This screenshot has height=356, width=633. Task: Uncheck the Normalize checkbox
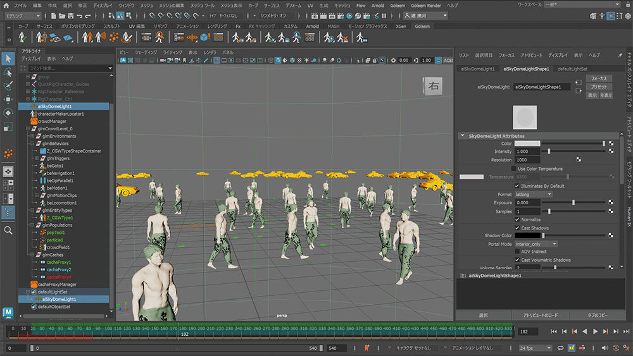pyautogui.click(x=517, y=219)
